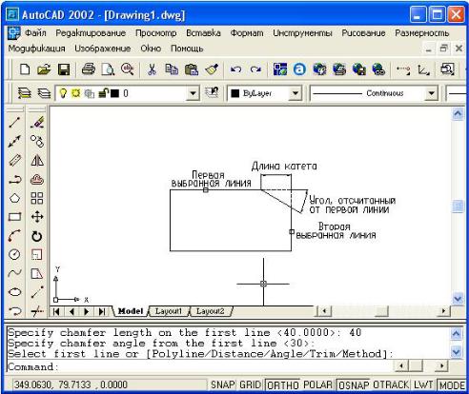Open the Layers manager icon

coord(25,93)
